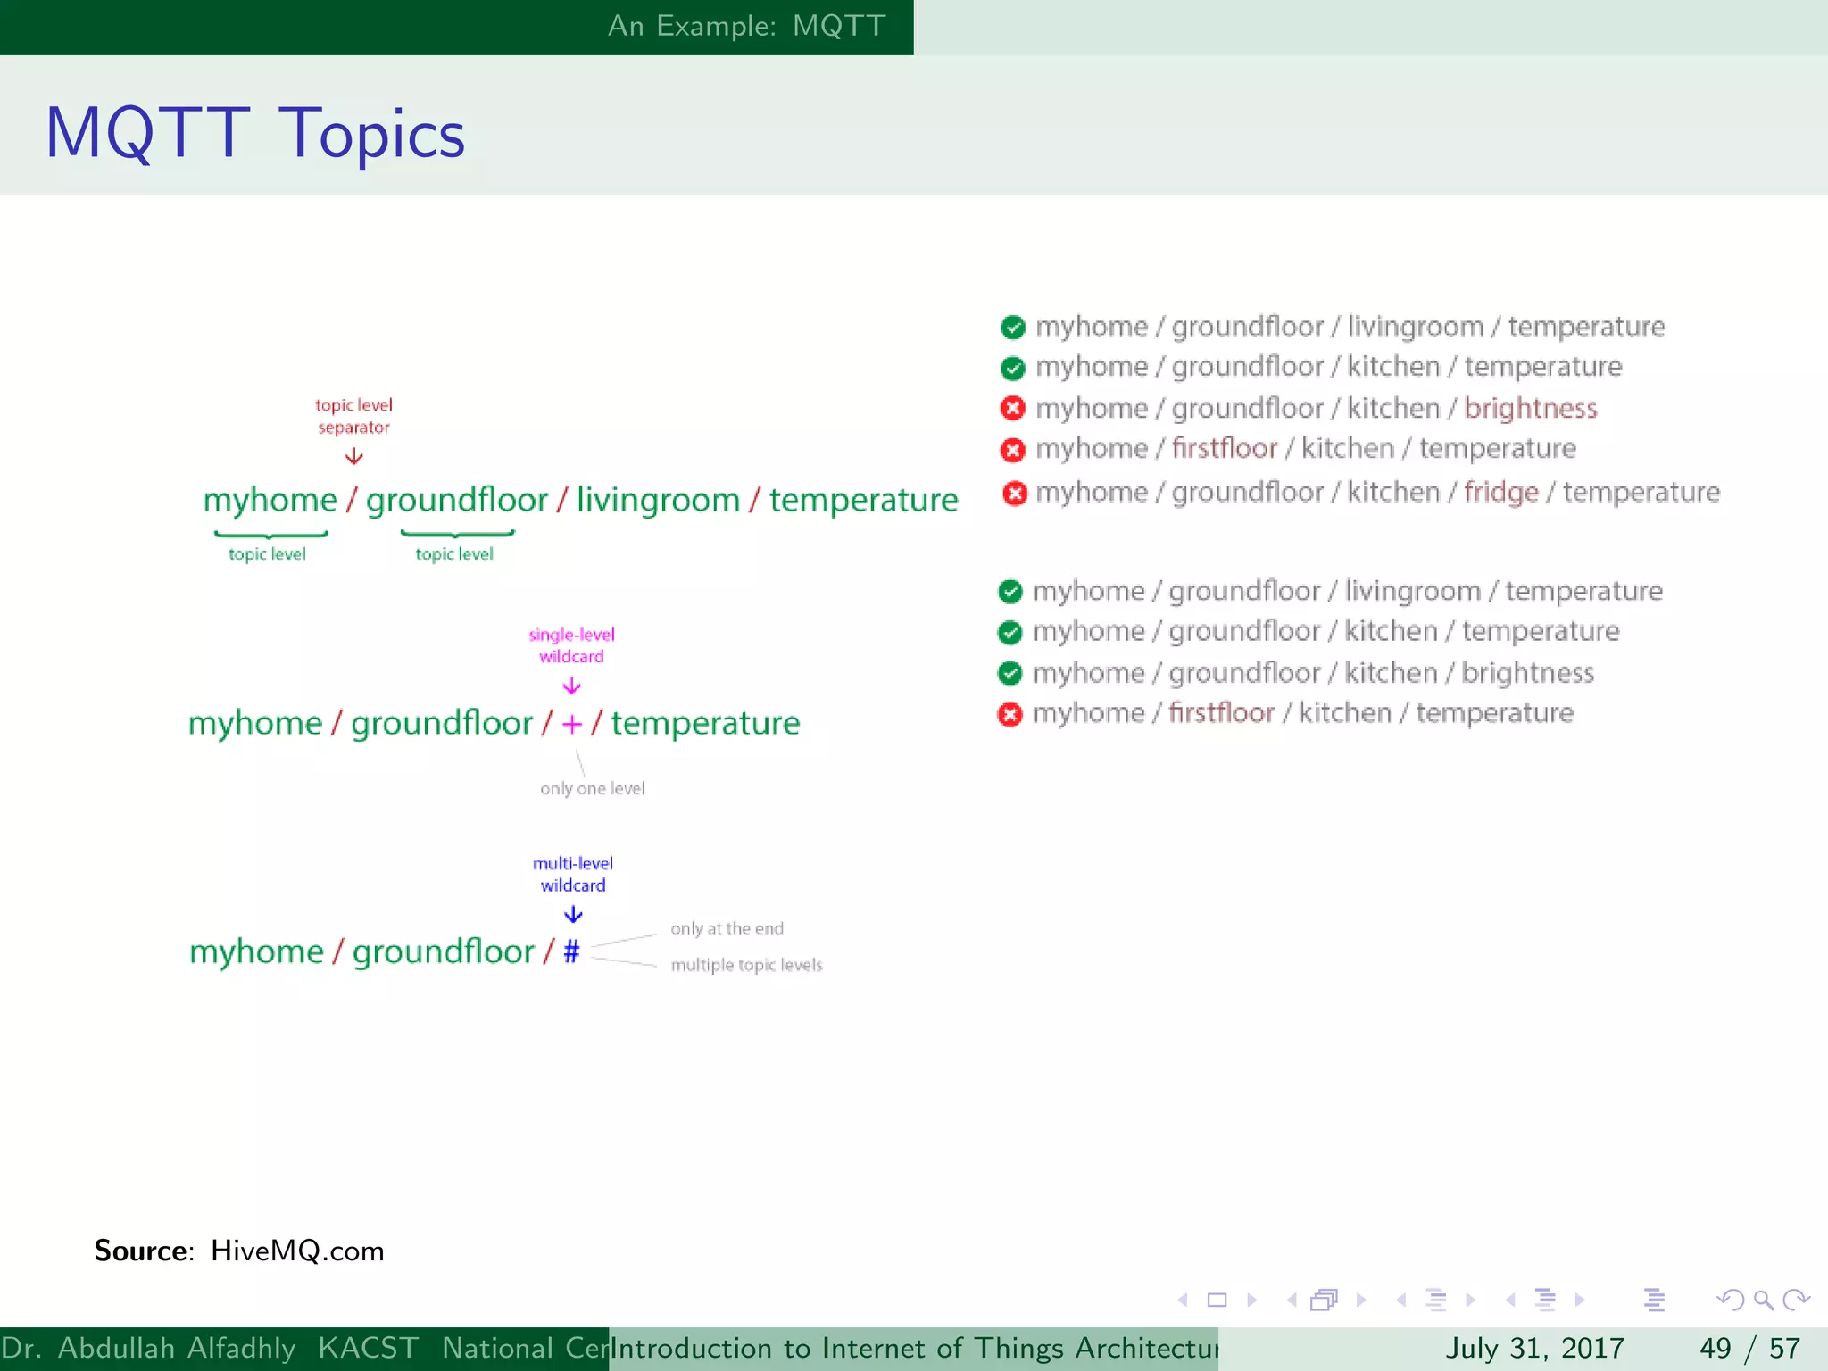
Task: Click the stacked frames icon
Action: (1325, 1300)
